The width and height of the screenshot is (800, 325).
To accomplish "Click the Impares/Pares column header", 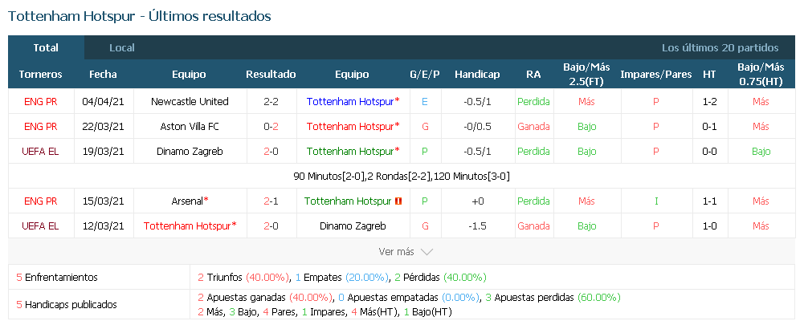I will click(x=656, y=75).
